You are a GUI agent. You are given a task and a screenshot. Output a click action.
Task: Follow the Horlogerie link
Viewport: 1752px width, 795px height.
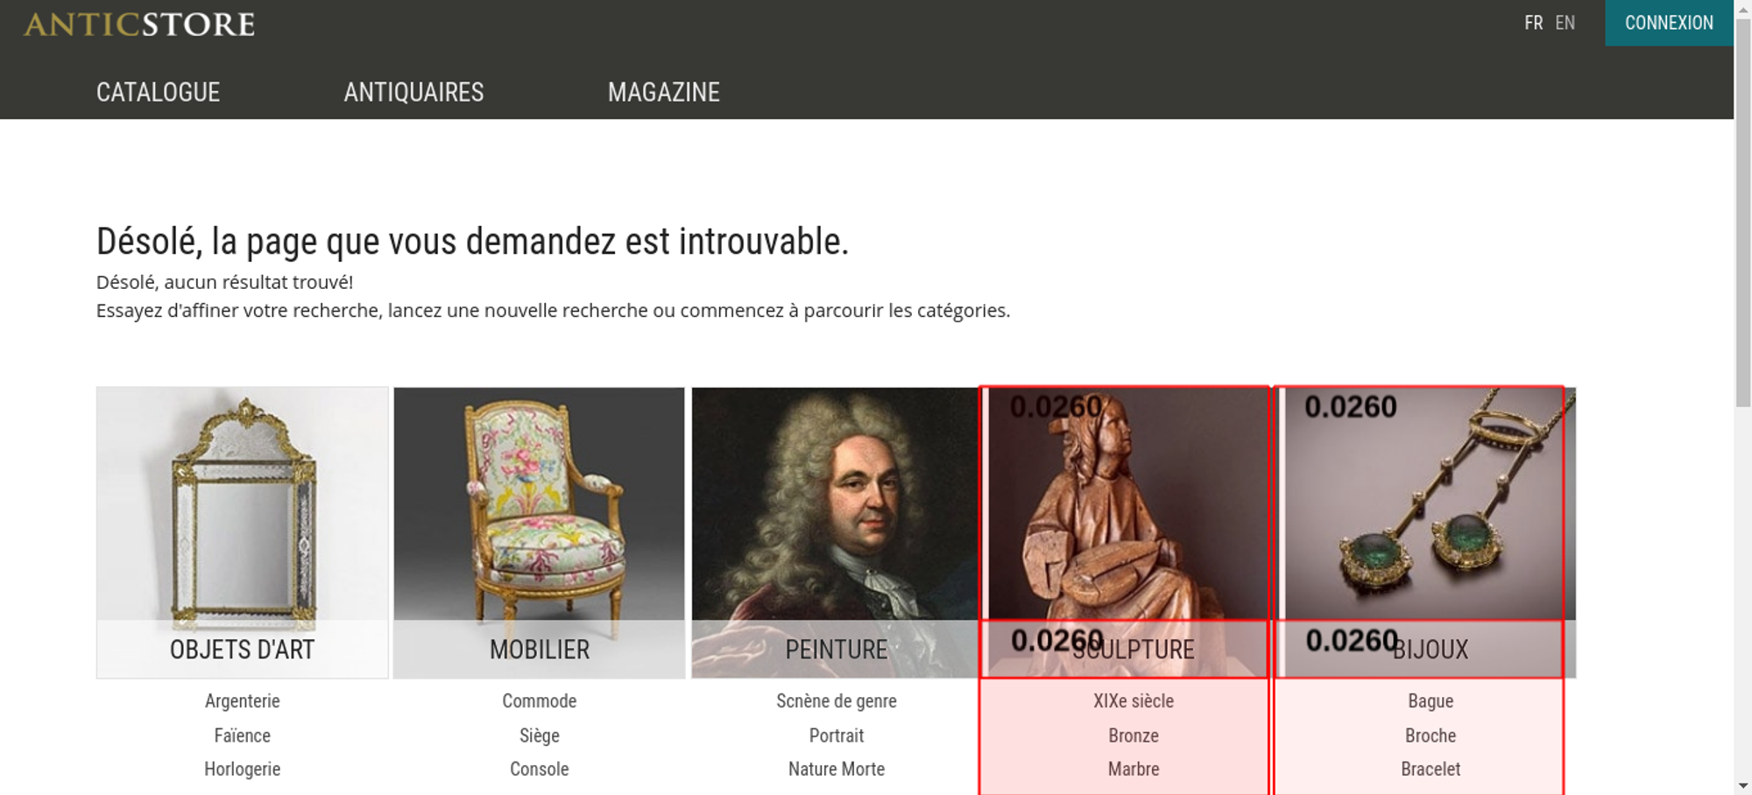pos(243,769)
